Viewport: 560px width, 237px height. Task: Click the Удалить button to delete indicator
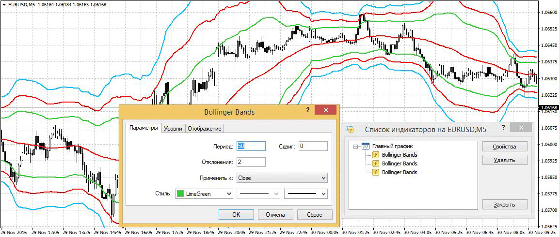504,160
